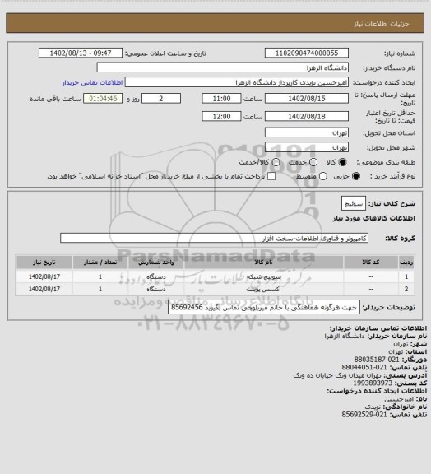This screenshot has height=474, width=431.
Task: Select the کالا/خدمت radio button
Action: tap(276, 162)
